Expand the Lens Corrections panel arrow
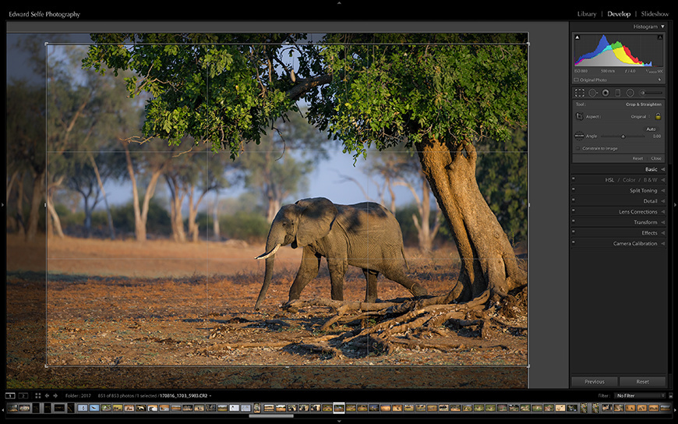This screenshot has height=424, width=678. pyautogui.click(x=662, y=211)
